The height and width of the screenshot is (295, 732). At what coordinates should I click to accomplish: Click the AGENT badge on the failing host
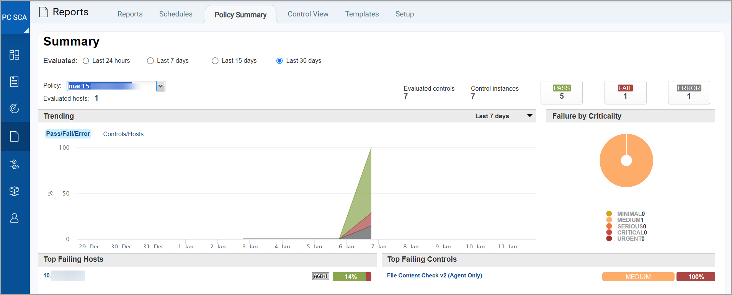pyautogui.click(x=320, y=276)
